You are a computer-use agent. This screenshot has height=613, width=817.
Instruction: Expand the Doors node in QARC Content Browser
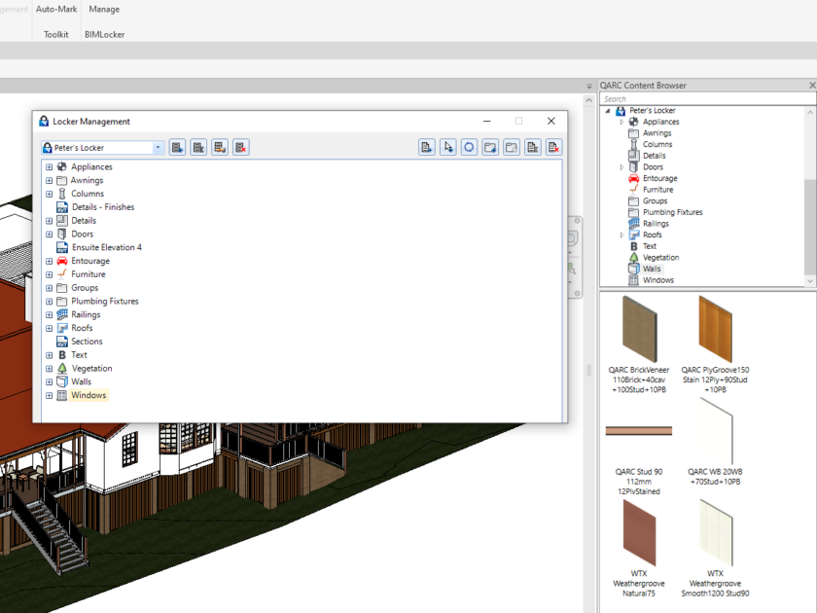622,166
